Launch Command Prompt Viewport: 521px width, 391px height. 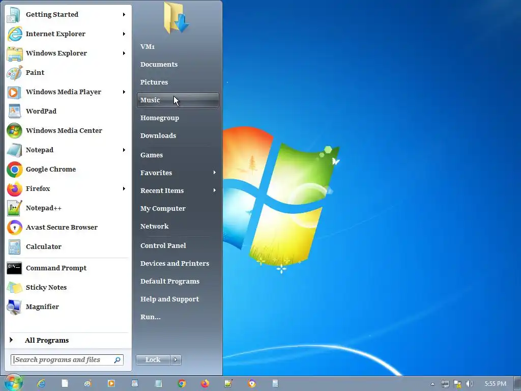coord(68,268)
